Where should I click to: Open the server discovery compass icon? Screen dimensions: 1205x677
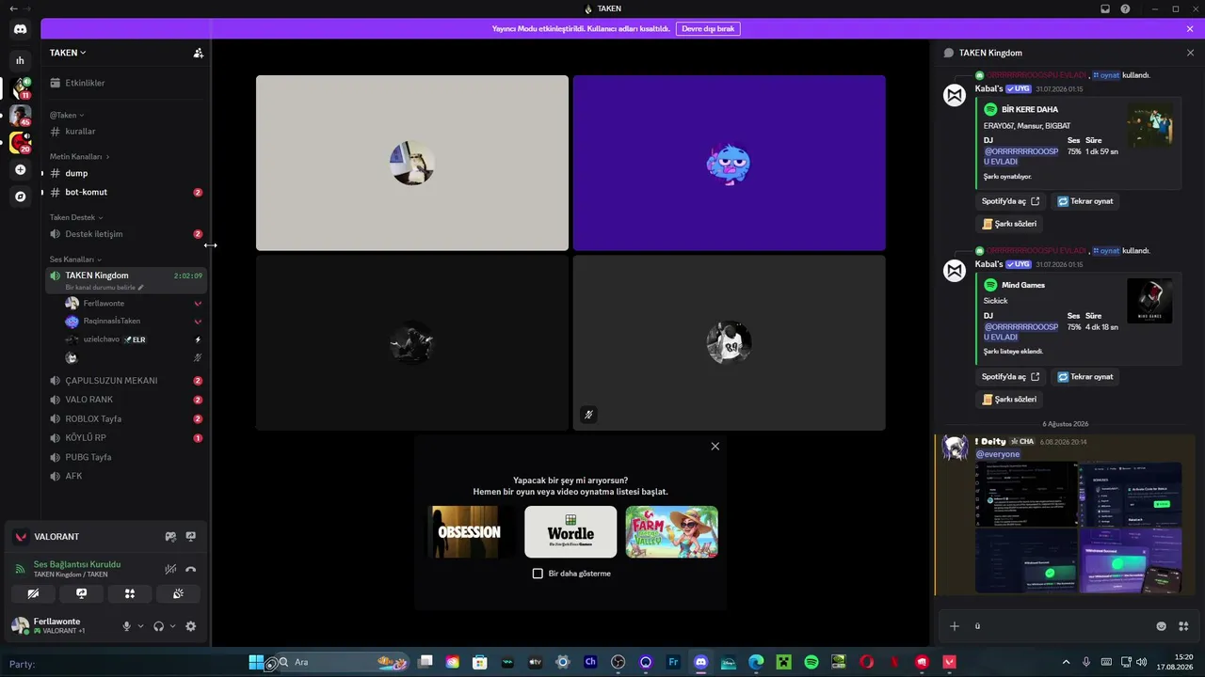click(20, 197)
